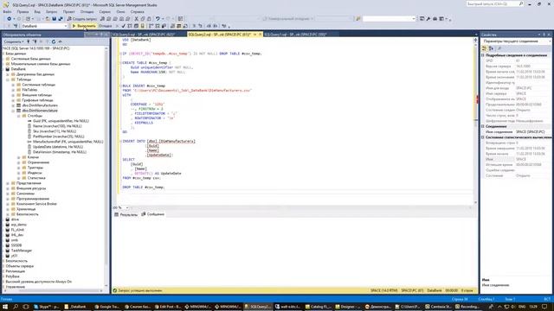Image resolution: width=554 pixels, height=311 pixels.
Task: Open the Запрос menu
Action: (51, 11)
